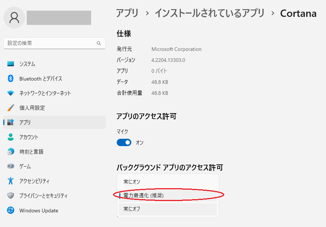The width and height of the screenshot is (326, 227).
Task: Select 電力最適化 (推奨) option
Action: click(x=168, y=196)
